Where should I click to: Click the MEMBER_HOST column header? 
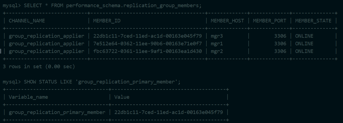227,21
